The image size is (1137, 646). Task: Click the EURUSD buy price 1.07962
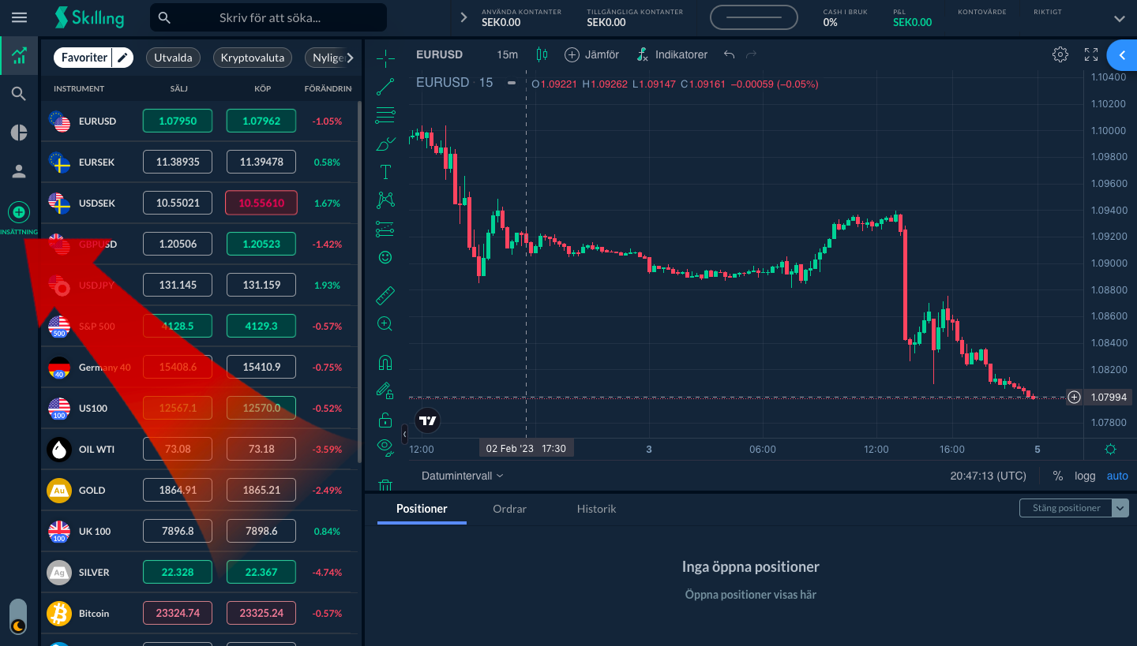click(261, 121)
